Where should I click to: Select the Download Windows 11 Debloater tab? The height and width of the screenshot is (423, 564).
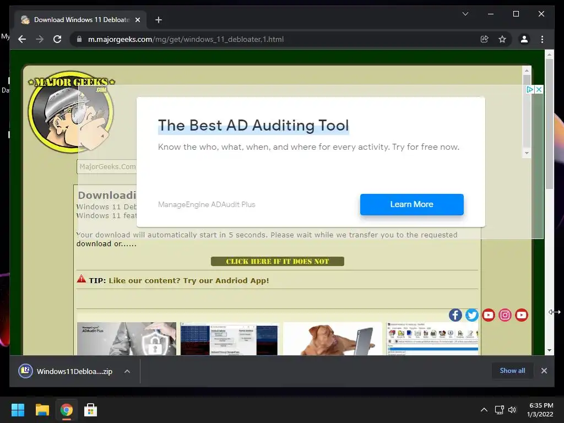[x=80, y=20]
